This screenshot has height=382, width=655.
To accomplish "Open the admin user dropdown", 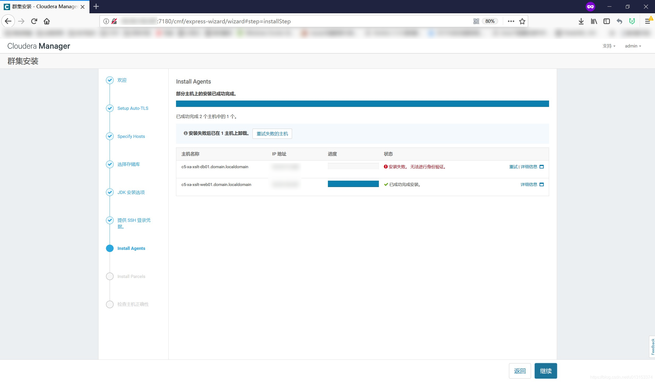I will coord(633,46).
